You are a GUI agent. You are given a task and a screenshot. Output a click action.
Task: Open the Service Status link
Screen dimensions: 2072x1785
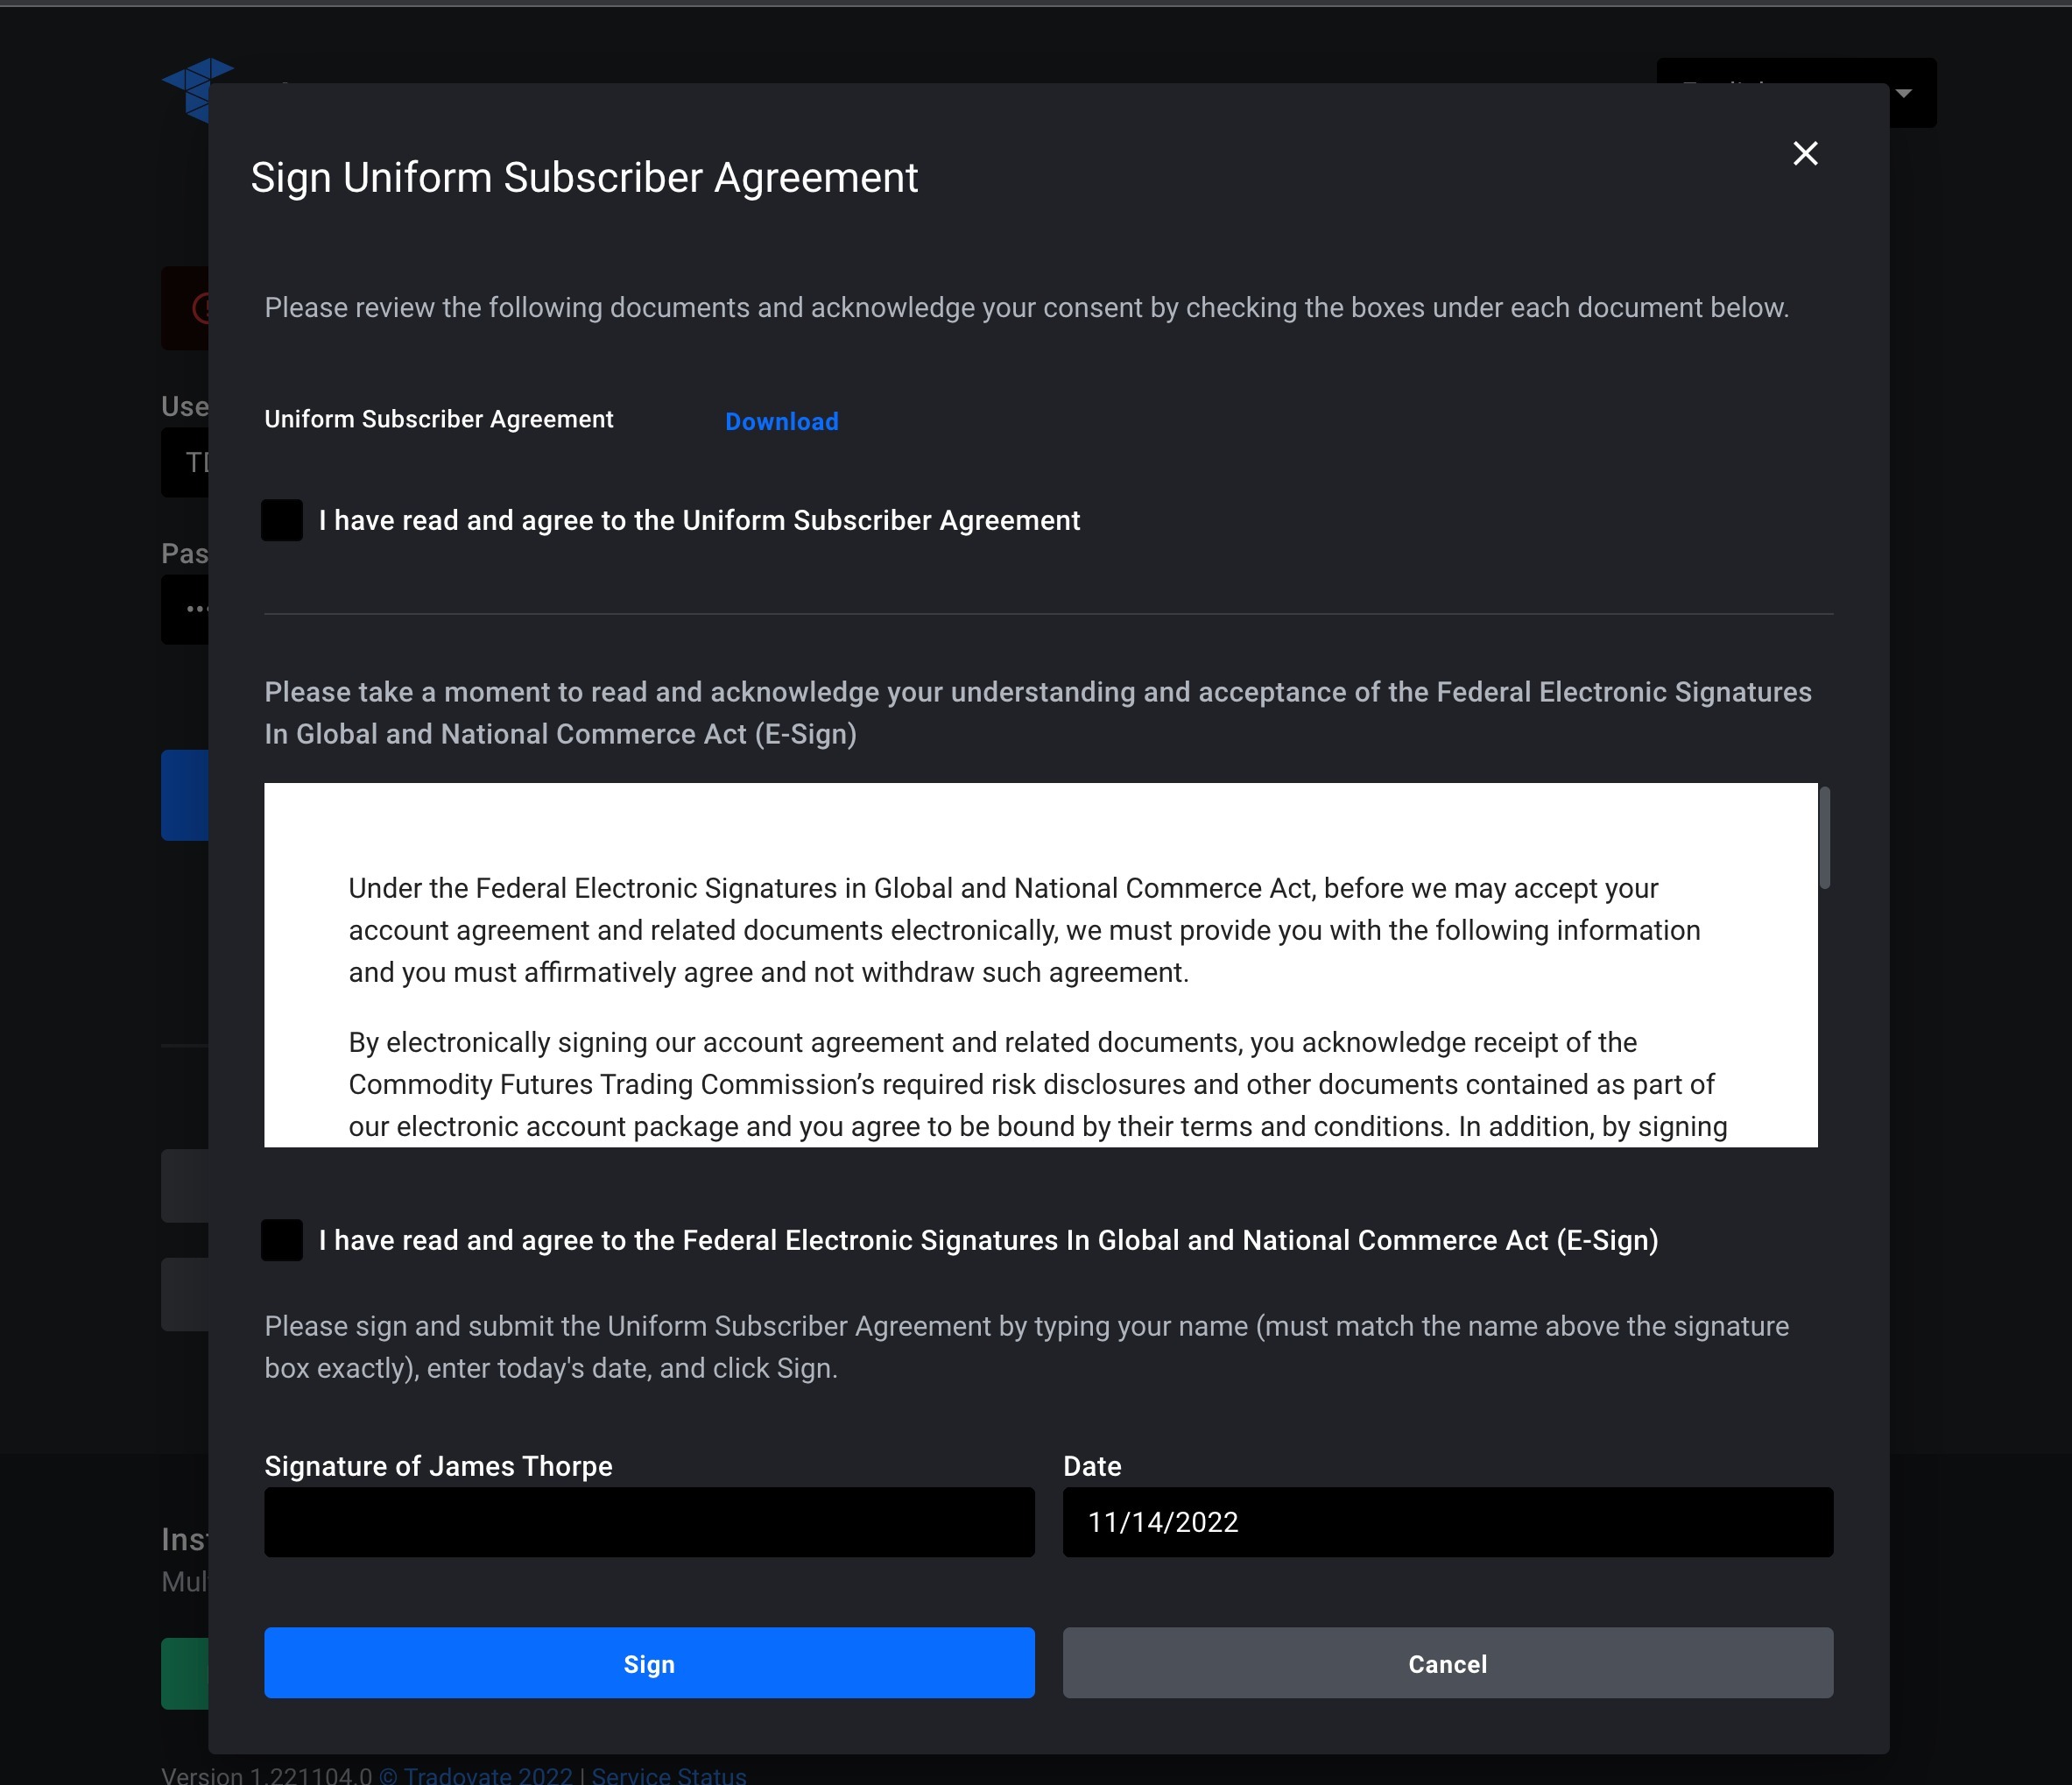coord(669,1774)
